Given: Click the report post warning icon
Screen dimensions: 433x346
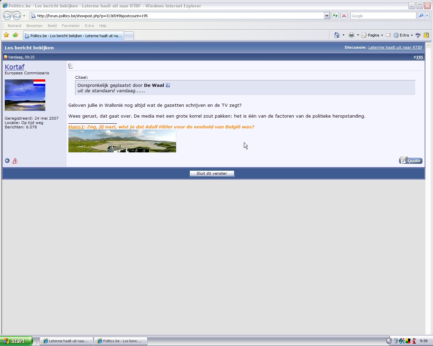Looking at the screenshot, I should point(15,161).
